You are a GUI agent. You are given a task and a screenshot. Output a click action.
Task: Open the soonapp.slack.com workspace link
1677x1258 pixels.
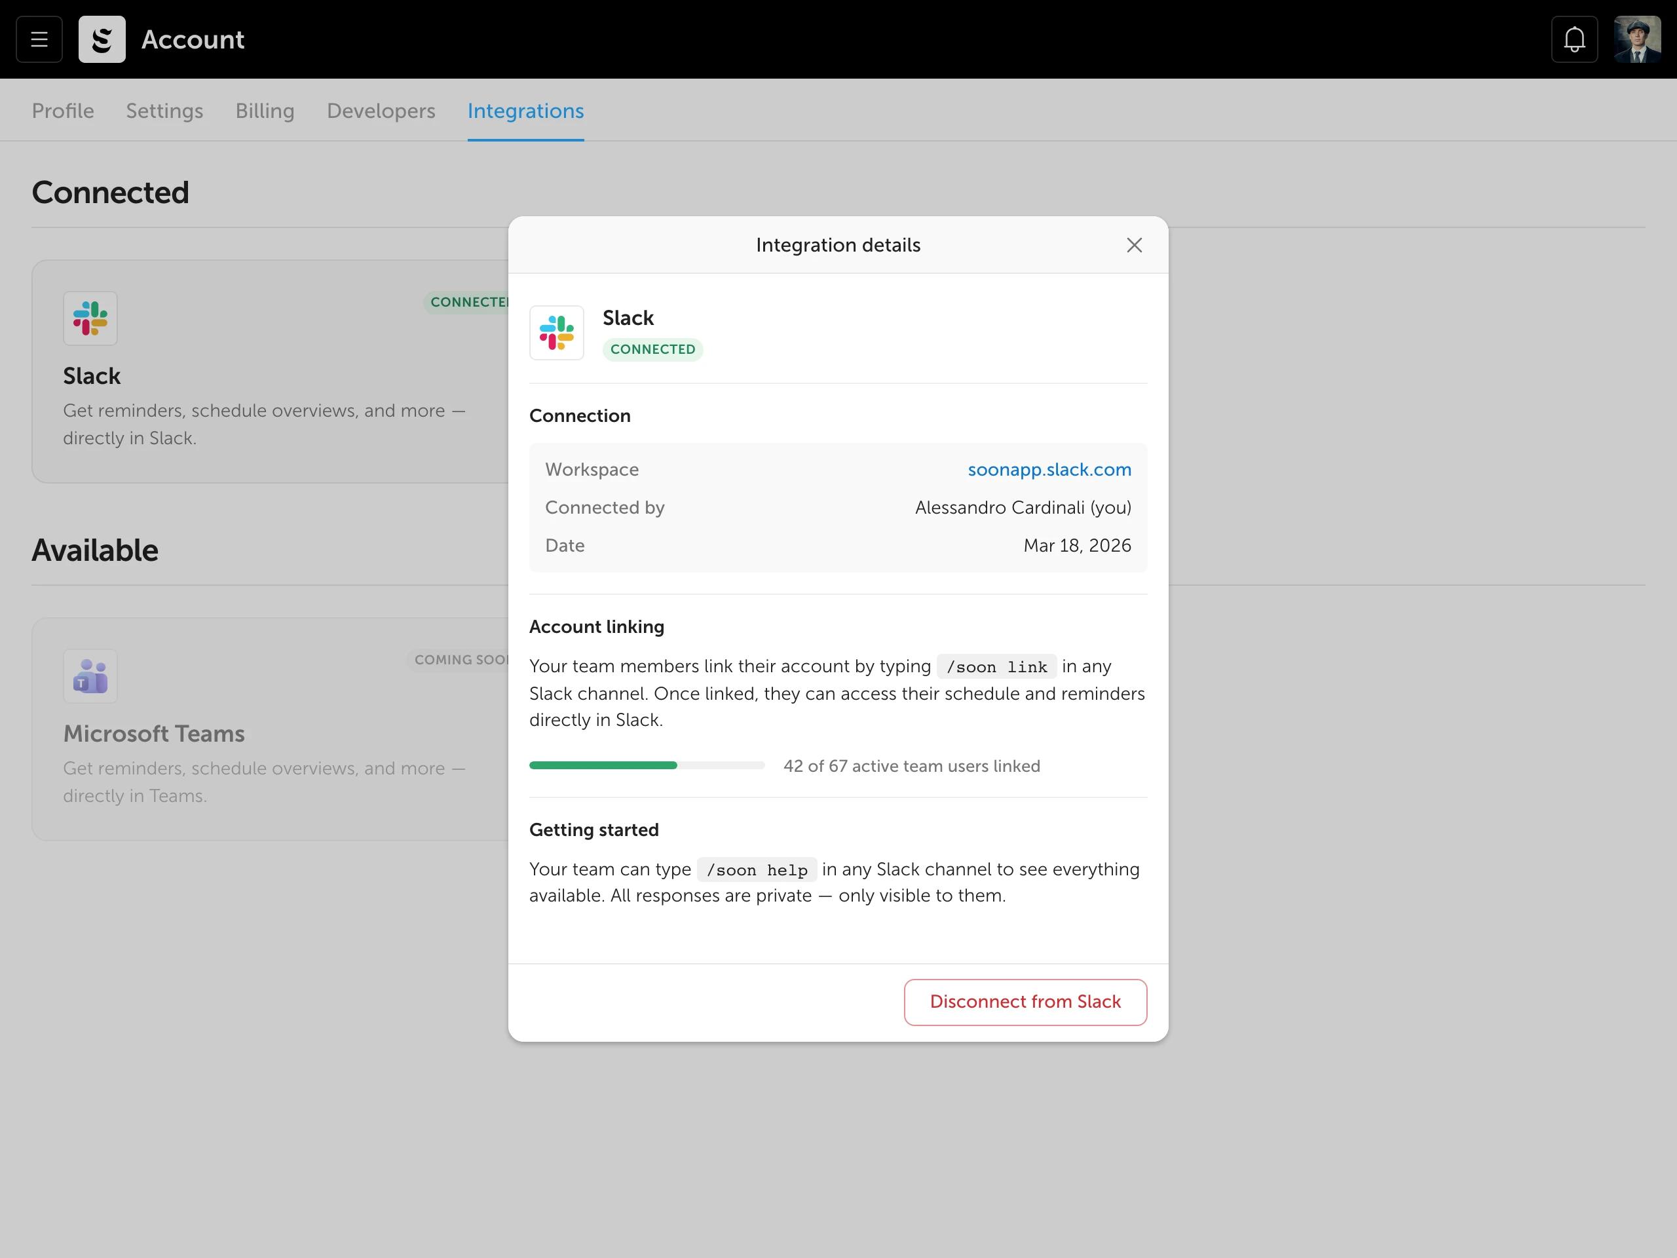tap(1049, 469)
